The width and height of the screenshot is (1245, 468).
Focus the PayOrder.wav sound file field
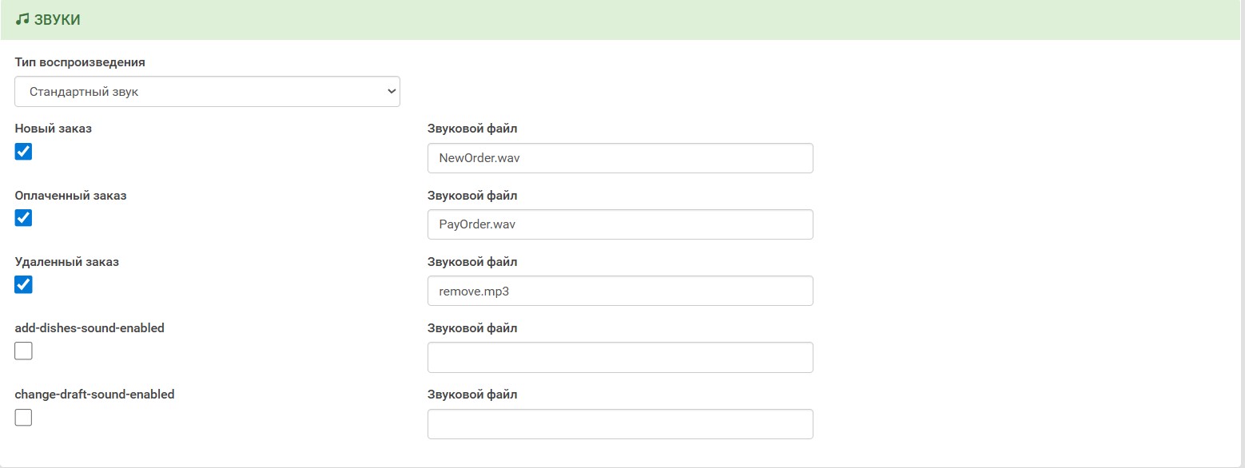click(x=620, y=224)
